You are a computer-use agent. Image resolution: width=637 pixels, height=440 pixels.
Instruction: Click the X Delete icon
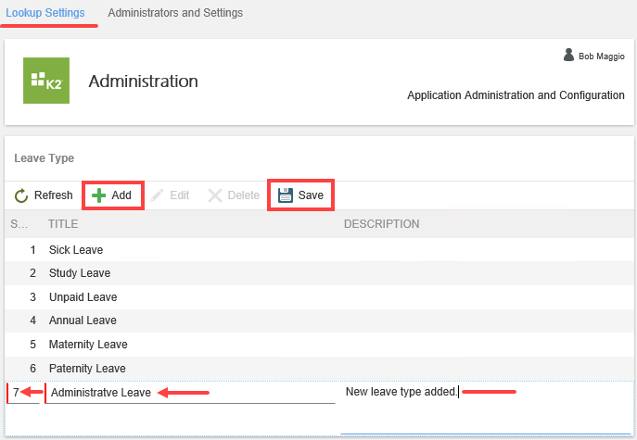tap(215, 195)
